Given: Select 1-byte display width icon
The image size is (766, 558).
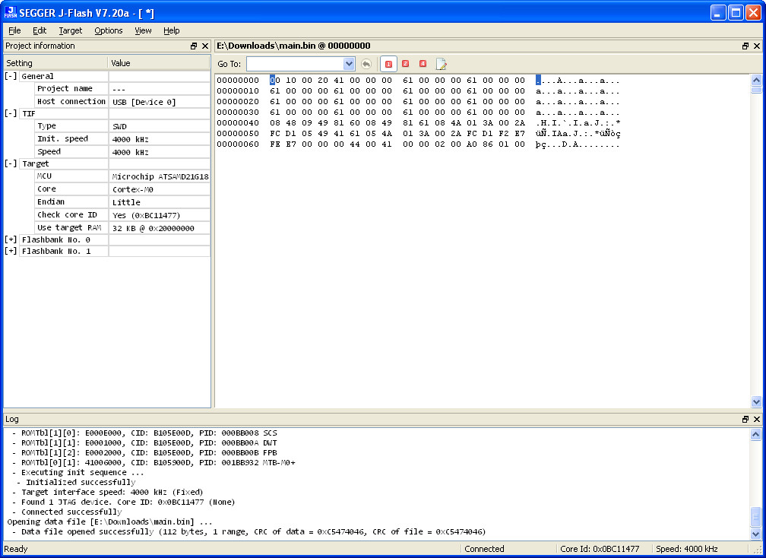Looking at the screenshot, I should click(388, 64).
